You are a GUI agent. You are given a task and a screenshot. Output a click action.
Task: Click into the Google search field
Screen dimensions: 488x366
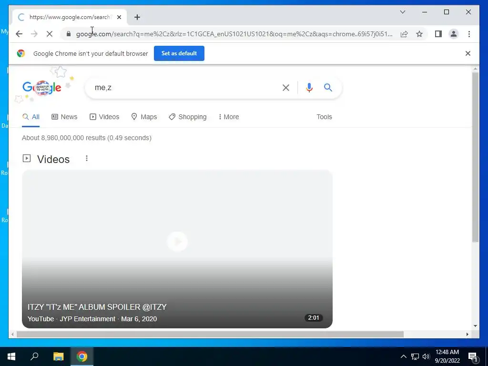(x=187, y=88)
